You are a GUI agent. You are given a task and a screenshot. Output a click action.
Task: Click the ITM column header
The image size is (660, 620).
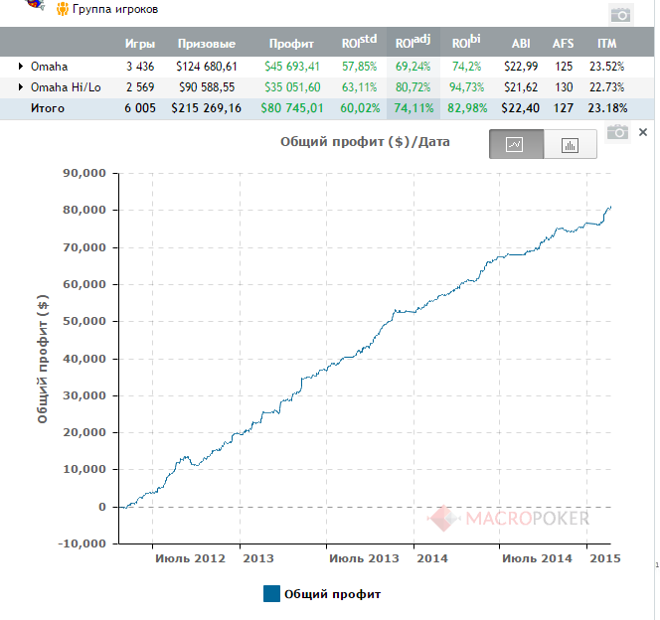(x=606, y=44)
